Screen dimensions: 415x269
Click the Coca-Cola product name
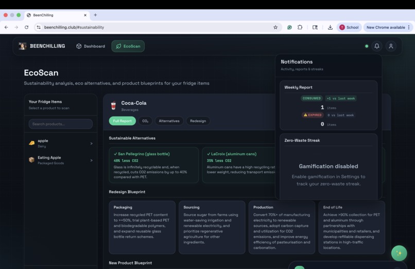point(134,103)
